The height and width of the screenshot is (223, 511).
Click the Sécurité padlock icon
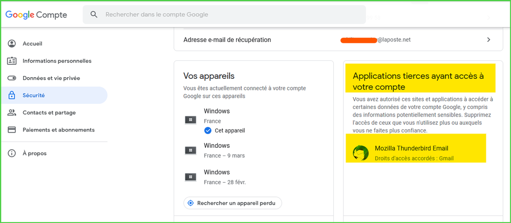click(x=12, y=96)
